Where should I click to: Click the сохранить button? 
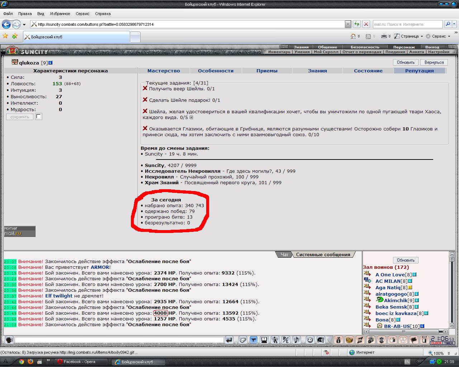pyautogui.click(x=20, y=117)
